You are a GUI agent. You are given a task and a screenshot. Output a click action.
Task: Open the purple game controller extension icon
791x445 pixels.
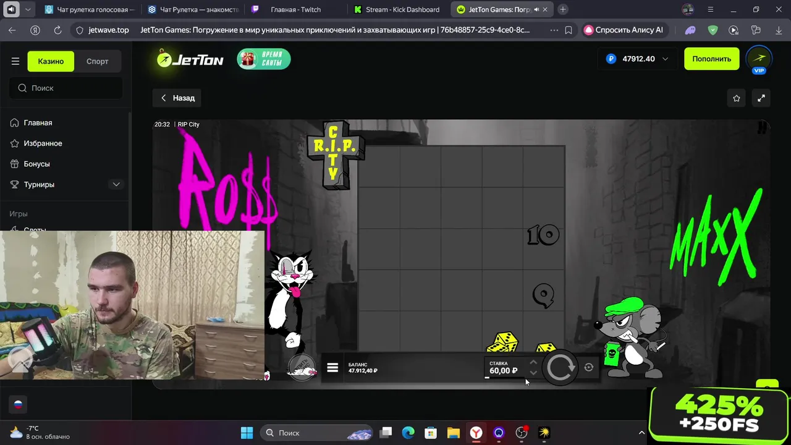click(690, 30)
